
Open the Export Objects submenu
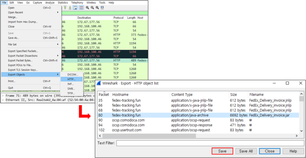[31, 74]
